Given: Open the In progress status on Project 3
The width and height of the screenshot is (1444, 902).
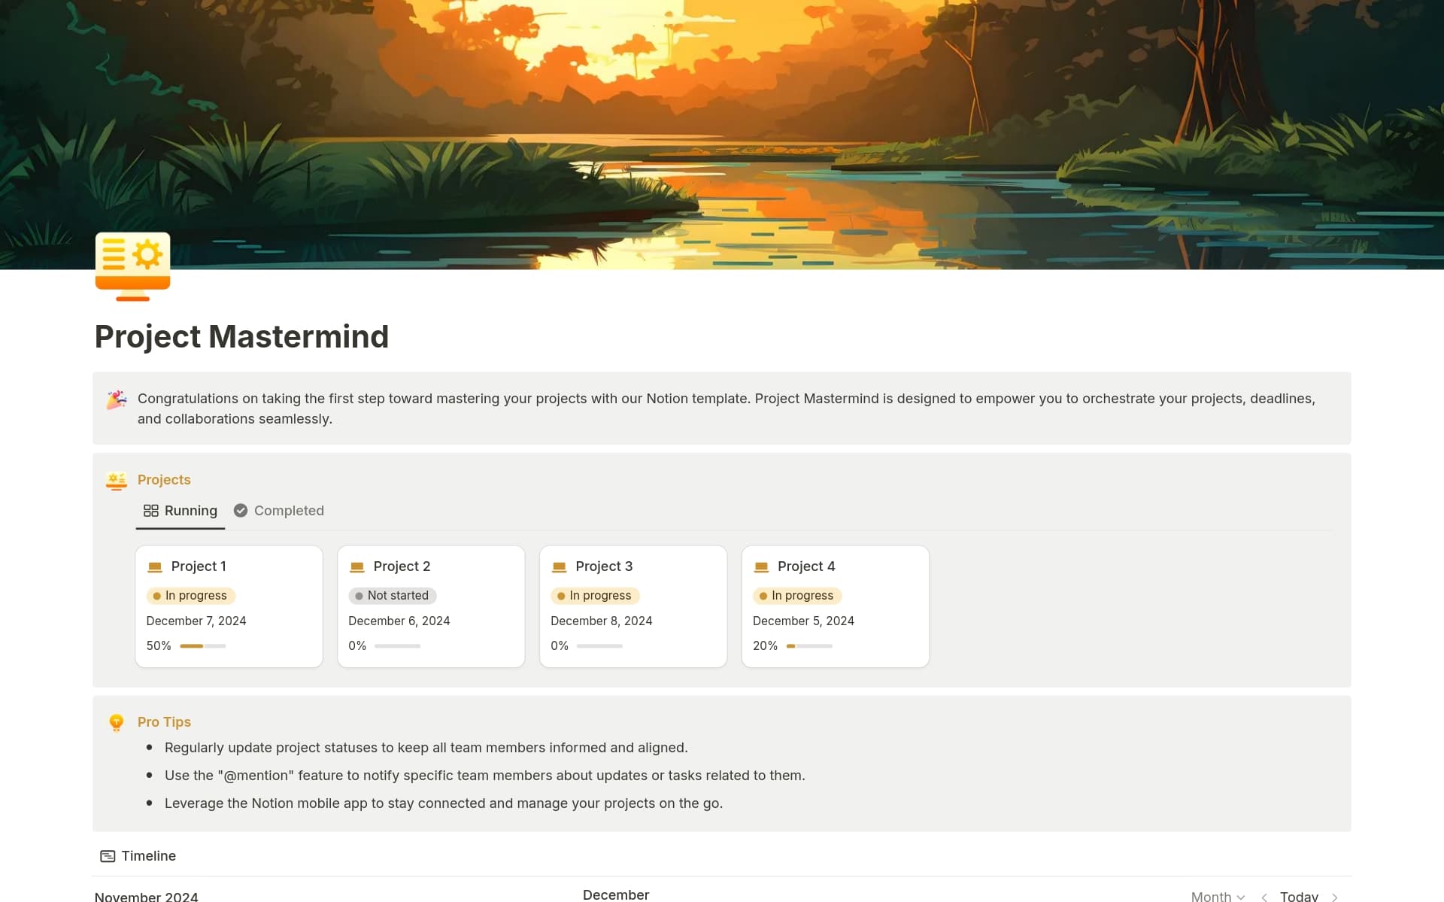Looking at the screenshot, I should point(595,595).
